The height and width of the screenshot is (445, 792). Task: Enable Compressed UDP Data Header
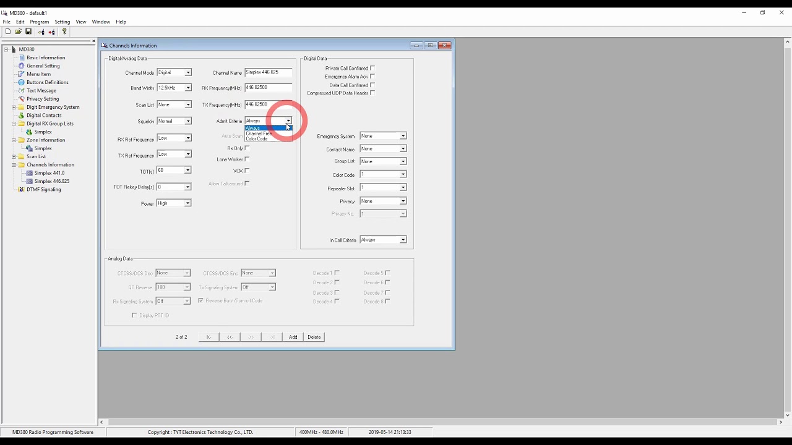(x=372, y=93)
